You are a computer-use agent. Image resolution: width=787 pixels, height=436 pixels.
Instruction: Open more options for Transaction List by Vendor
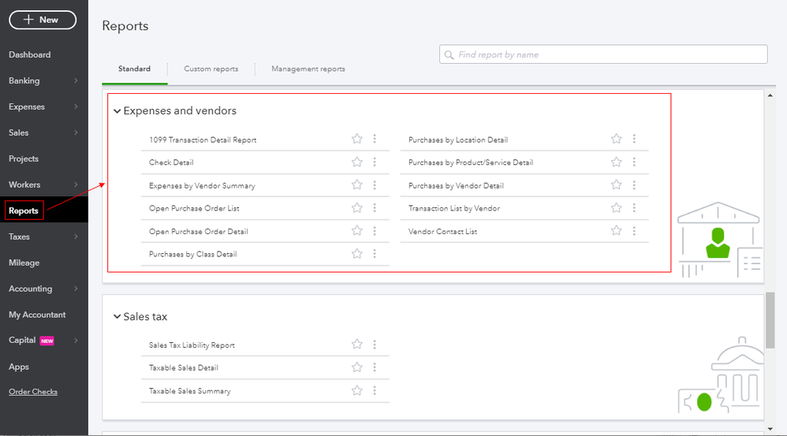[634, 208]
